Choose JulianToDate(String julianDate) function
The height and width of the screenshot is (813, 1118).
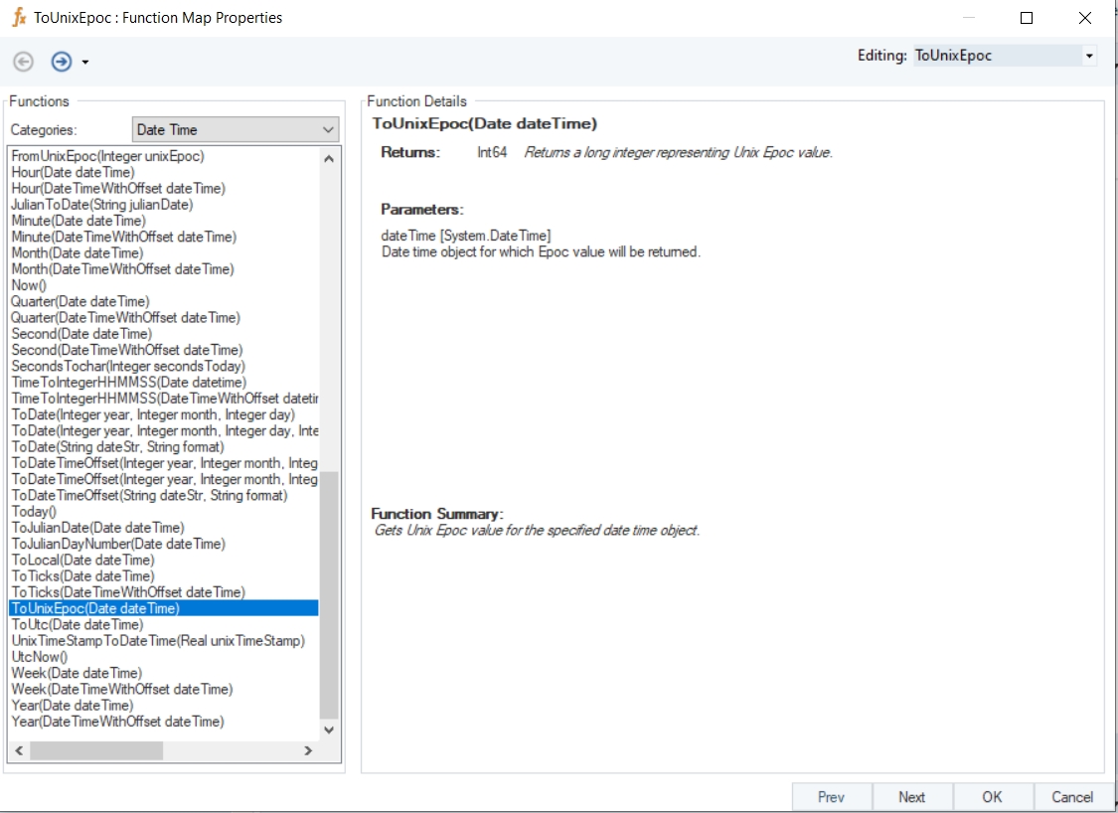click(101, 205)
